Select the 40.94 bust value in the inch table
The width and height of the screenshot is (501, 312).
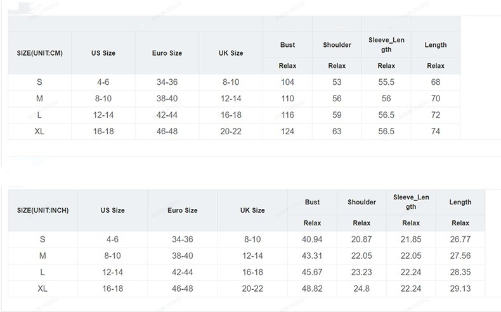tap(312, 239)
